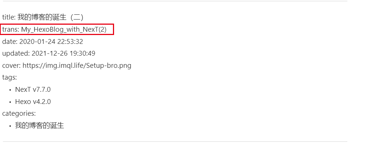385x143 pixels.
Task: Click the categories: label
Action: tap(19, 114)
